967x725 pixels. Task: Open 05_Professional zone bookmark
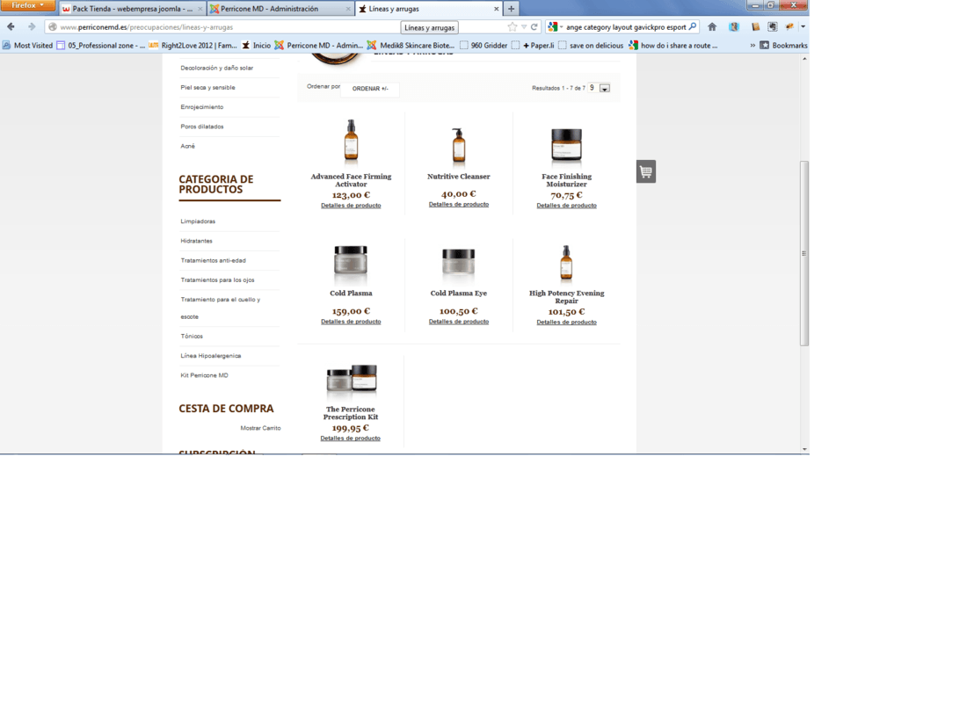[x=100, y=45]
